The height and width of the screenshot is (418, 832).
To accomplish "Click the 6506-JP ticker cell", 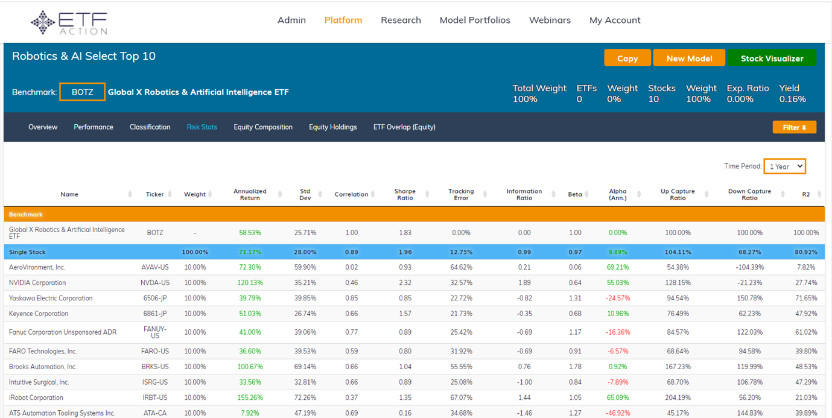I will point(155,299).
